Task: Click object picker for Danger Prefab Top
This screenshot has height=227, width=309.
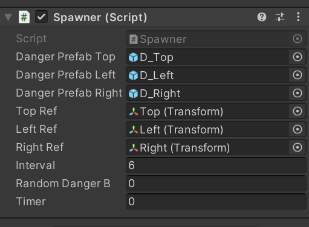Action: 298,57
